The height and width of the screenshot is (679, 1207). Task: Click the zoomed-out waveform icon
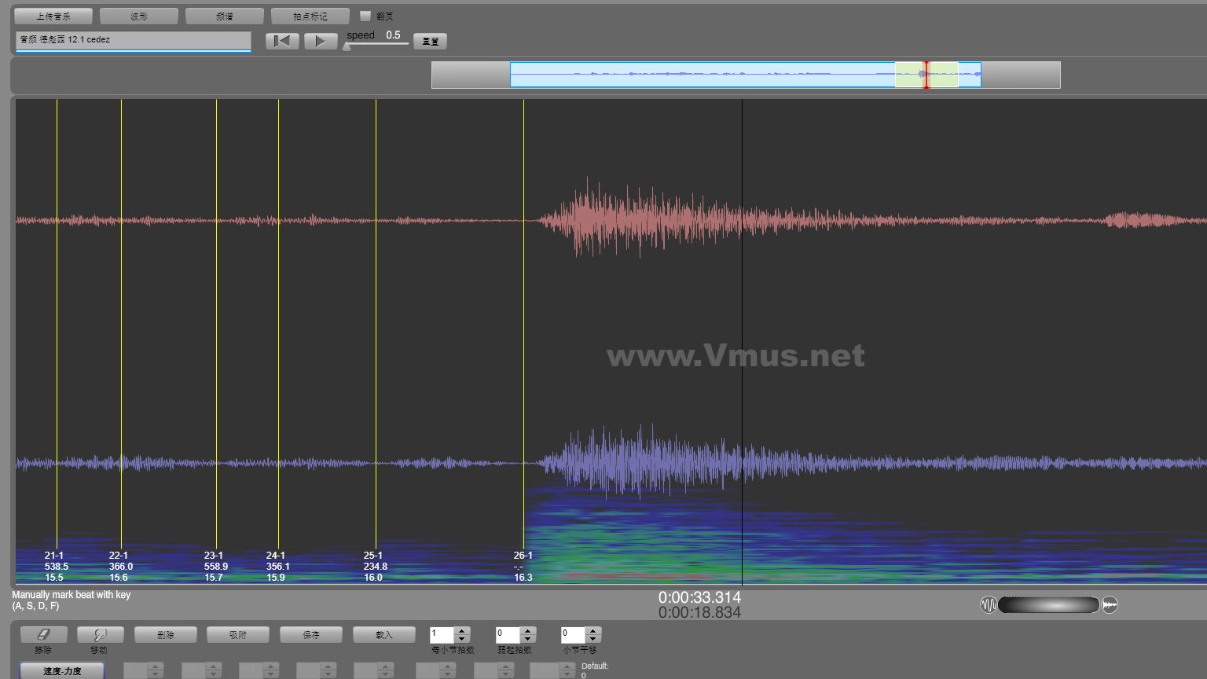point(989,604)
